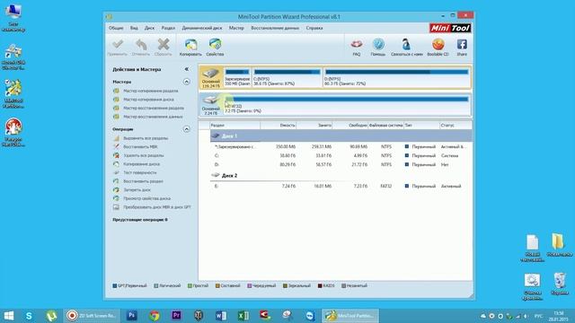Viewport: 575px width, 323px height.
Task: Click Удалить все разделы operation
Action: (x=144, y=155)
